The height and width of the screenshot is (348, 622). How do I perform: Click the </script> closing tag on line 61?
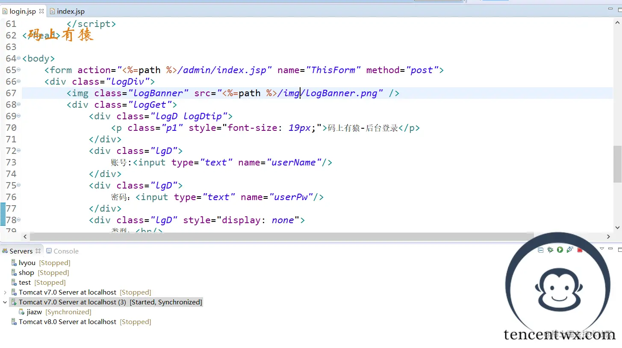tap(91, 24)
